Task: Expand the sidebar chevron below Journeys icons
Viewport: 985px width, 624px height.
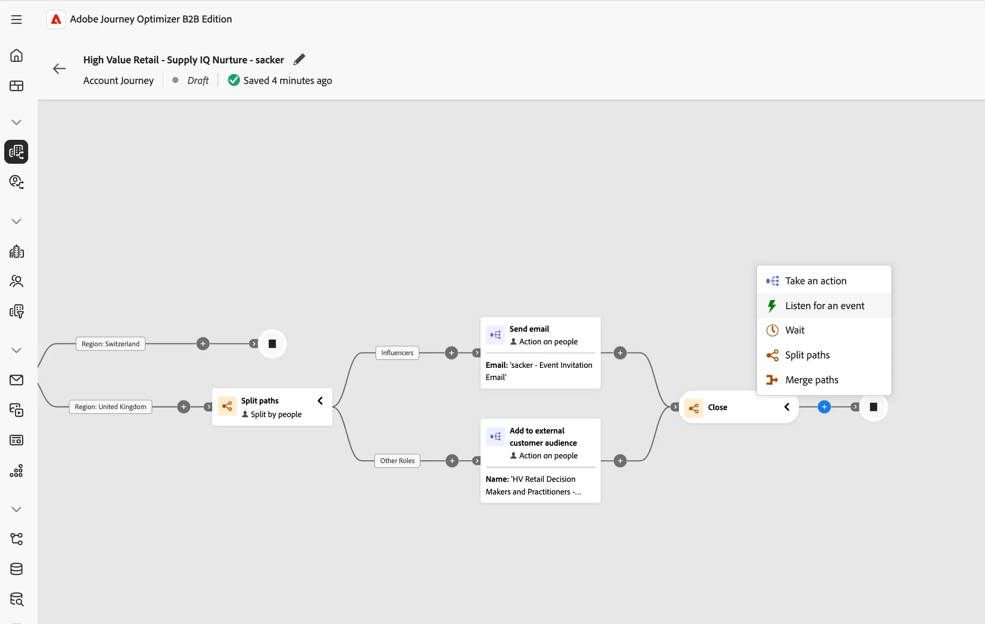Action: [x=16, y=221]
